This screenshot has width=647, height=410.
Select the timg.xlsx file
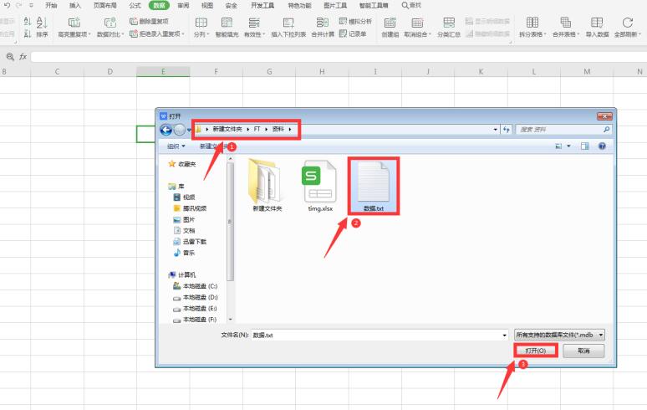(x=320, y=187)
